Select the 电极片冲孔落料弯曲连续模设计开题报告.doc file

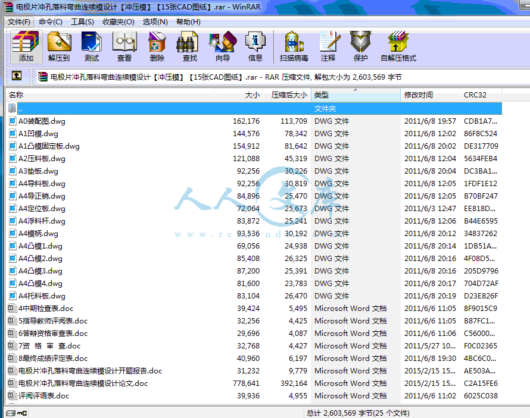click(x=91, y=371)
